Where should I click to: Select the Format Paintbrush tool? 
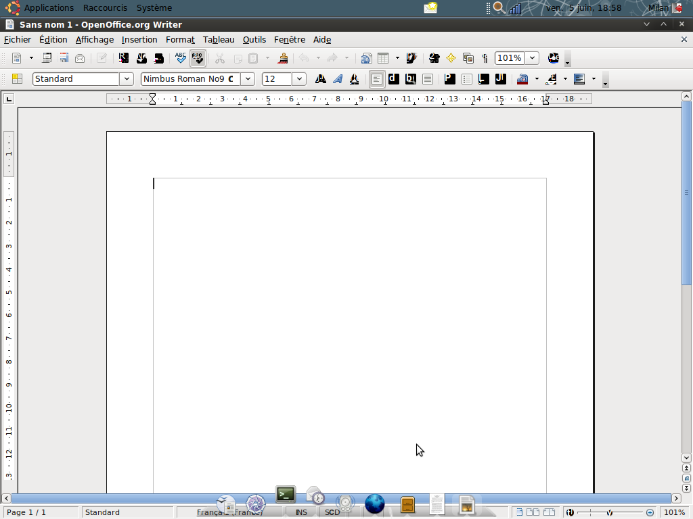click(x=284, y=58)
